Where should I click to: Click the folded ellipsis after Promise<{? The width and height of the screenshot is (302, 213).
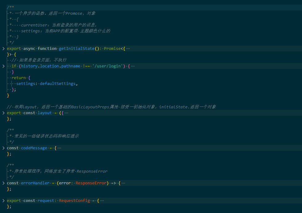[x=128, y=49]
